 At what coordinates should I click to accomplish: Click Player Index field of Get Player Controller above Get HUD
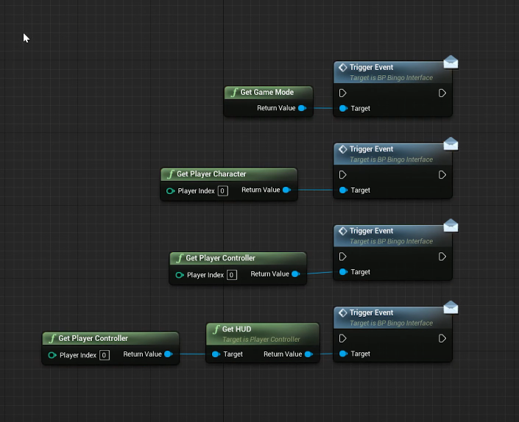click(231, 275)
